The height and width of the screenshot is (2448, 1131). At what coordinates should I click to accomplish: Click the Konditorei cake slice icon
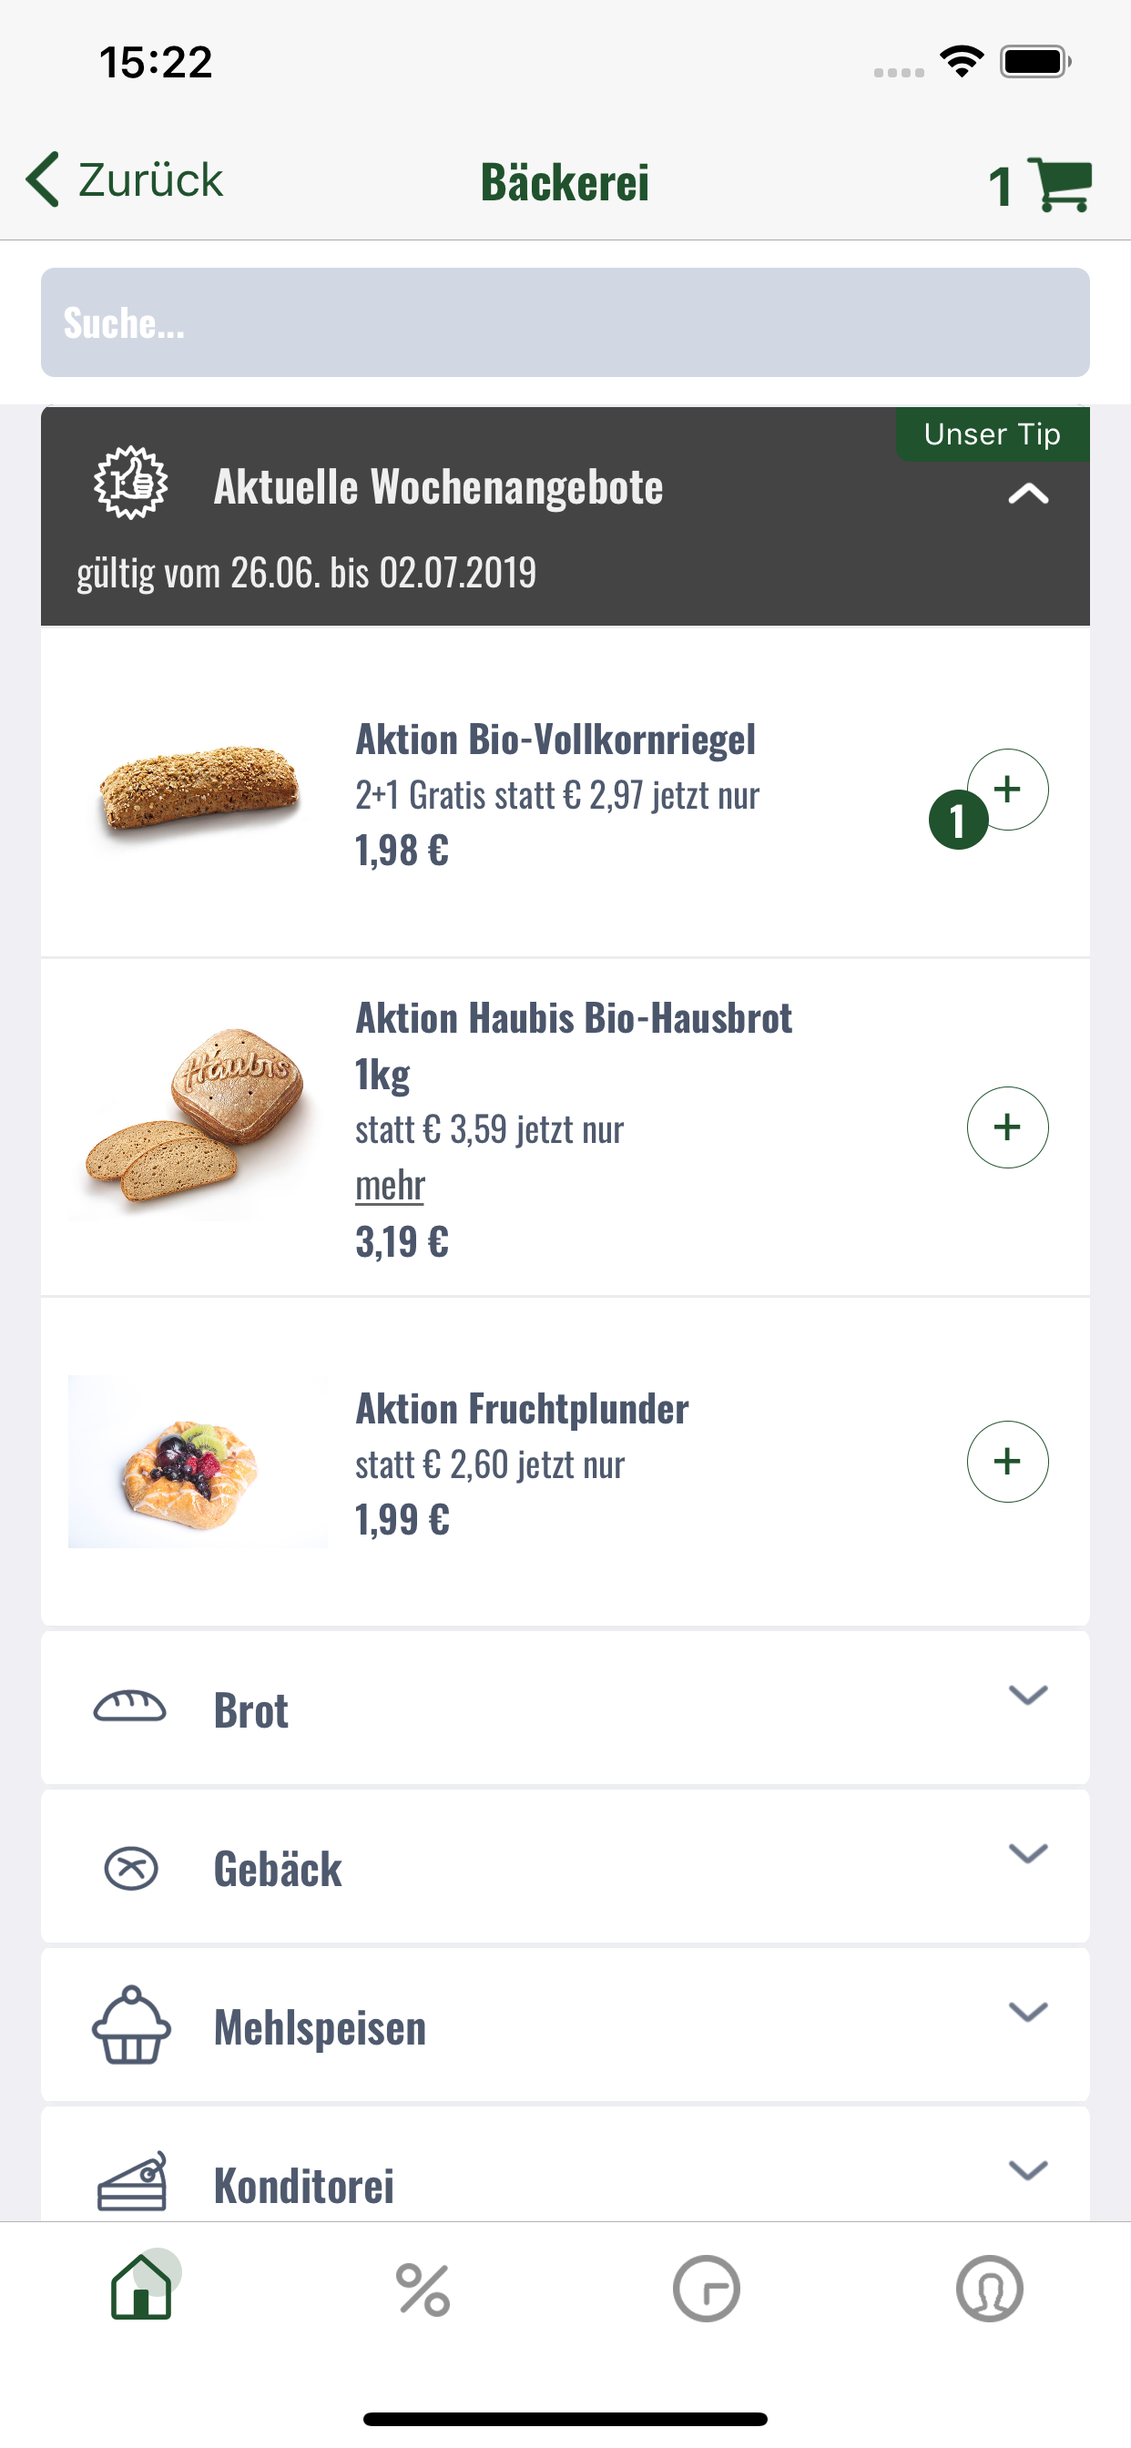pos(132,2182)
